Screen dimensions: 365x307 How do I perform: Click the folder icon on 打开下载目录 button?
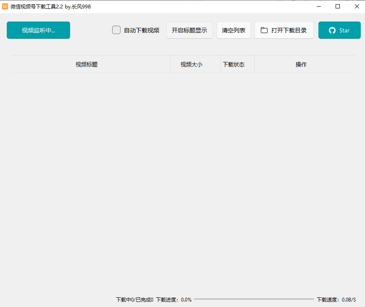(264, 30)
